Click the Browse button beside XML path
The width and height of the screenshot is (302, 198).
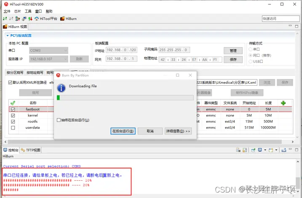tap(267, 82)
